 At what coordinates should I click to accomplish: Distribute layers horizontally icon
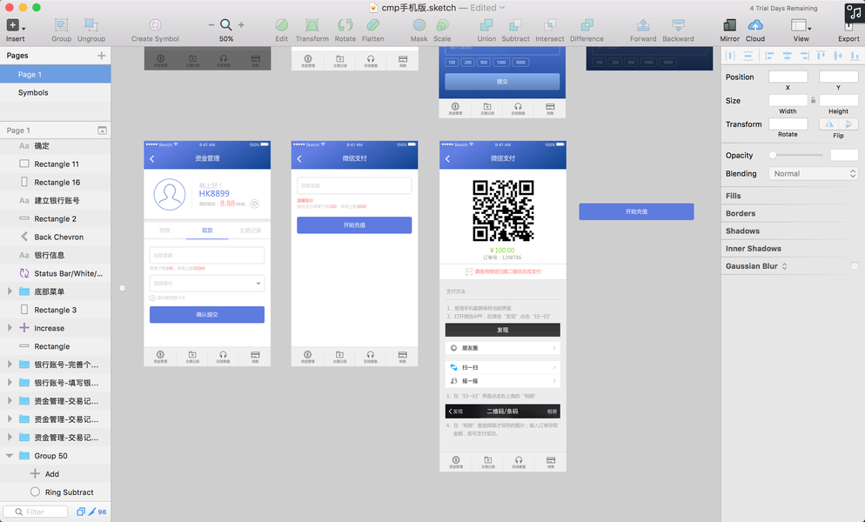point(730,55)
